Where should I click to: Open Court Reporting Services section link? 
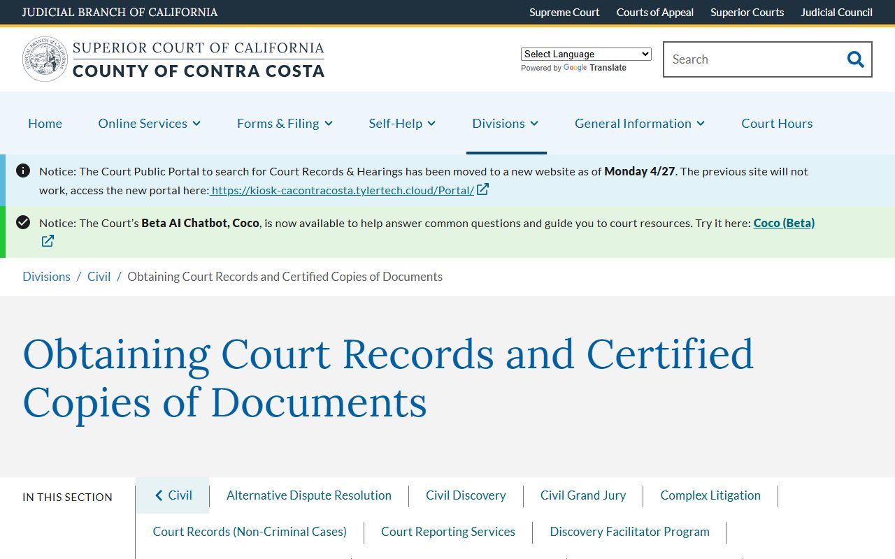[x=448, y=532]
